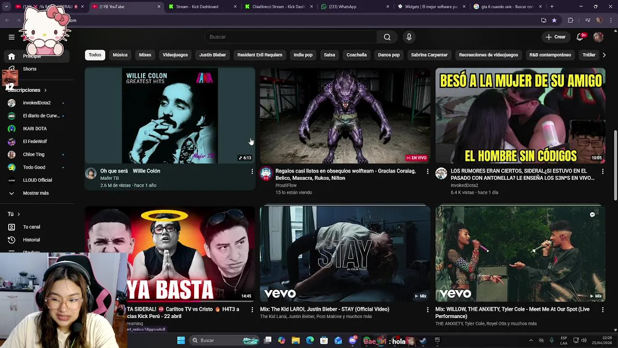Open Willie Colon Greatest Hits thumbnail
The height and width of the screenshot is (348, 618).
click(170, 116)
